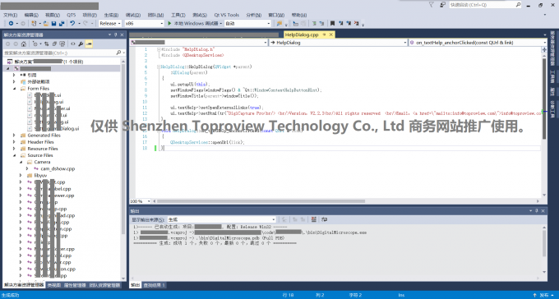The height and width of the screenshot is (299, 559).
Task: Switch to the 查找结果 1 tab
Action: click(154, 285)
